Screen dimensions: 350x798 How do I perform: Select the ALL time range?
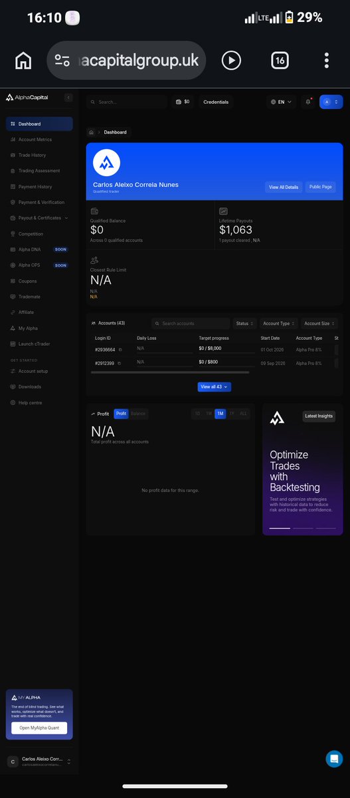[x=243, y=414]
